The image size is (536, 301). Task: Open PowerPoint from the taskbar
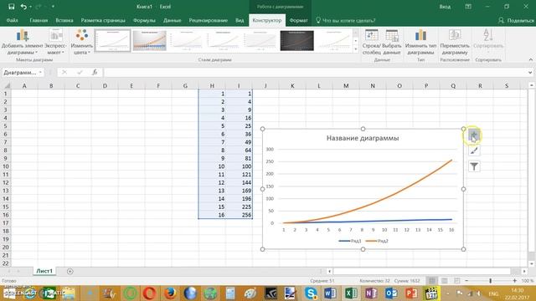(x=411, y=293)
